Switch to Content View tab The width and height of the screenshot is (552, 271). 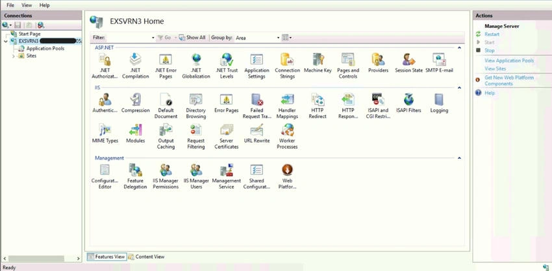tap(147, 257)
